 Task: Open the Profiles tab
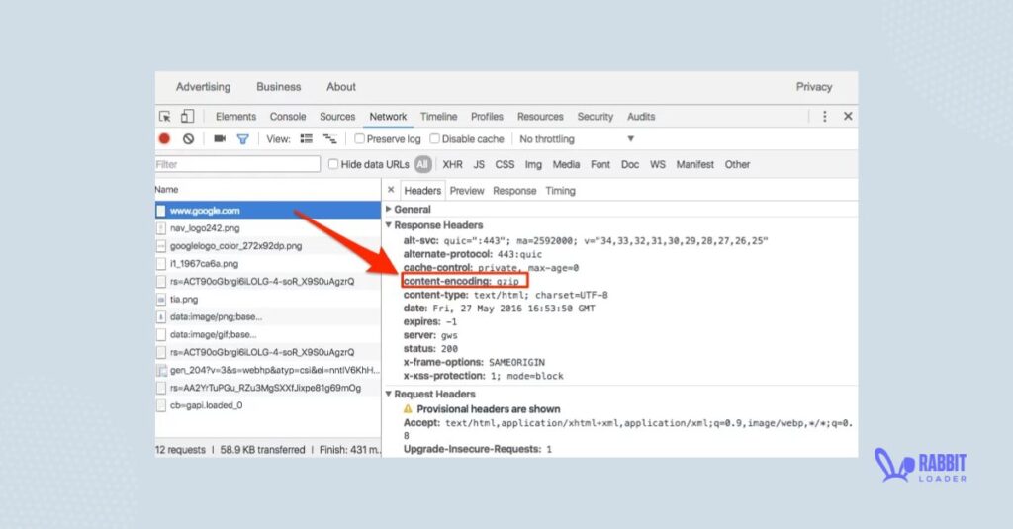487,117
